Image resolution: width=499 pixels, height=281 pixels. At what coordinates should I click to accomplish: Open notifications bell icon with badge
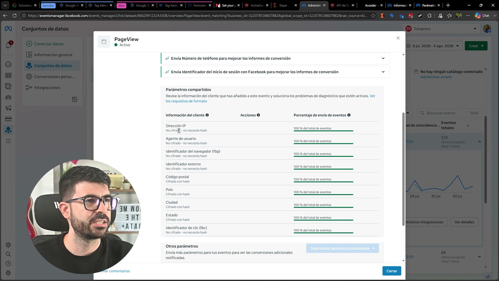point(8,45)
